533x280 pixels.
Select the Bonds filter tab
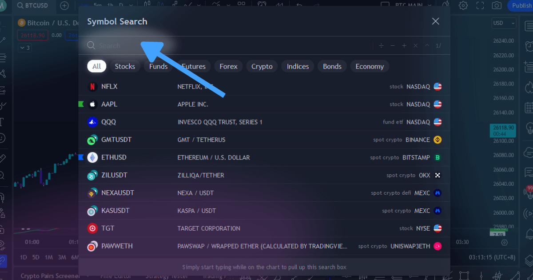click(332, 66)
